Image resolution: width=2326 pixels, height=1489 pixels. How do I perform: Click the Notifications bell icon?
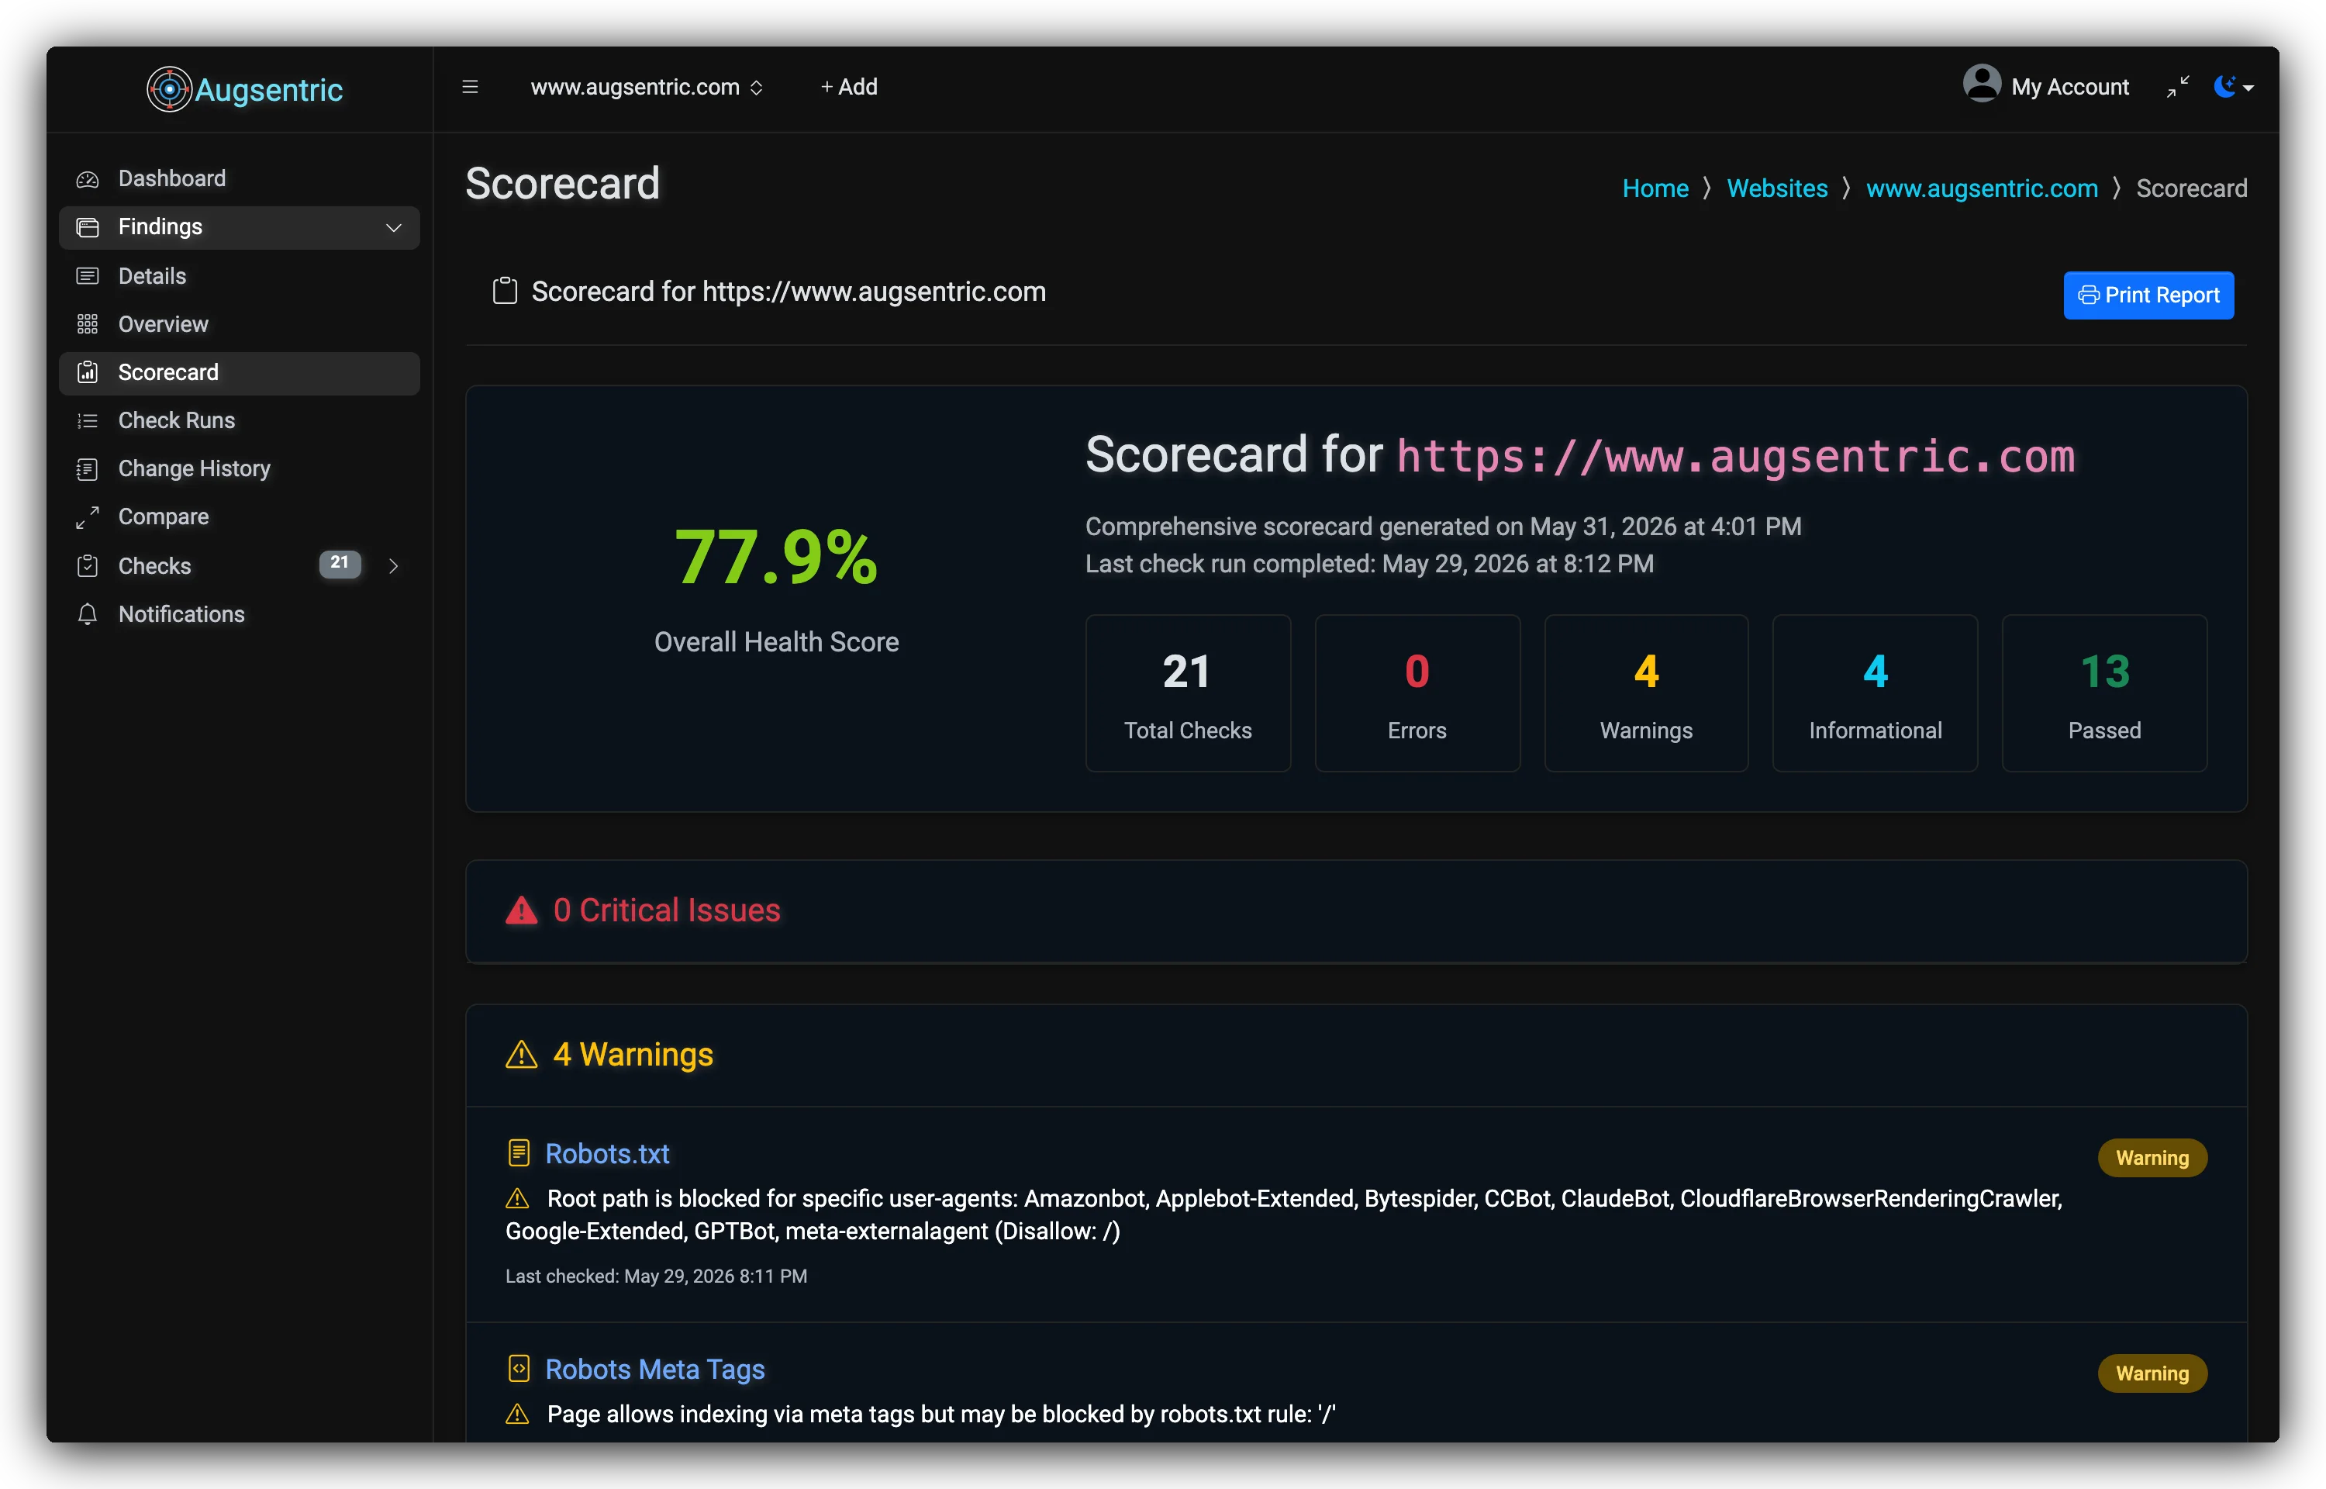(x=88, y=614)
